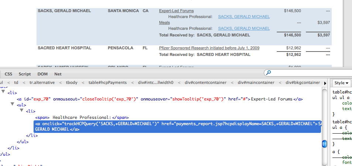Collapse the nested <li> node containing the span
The width and height of the screenshot is (352, 166).
coord(21,110)
